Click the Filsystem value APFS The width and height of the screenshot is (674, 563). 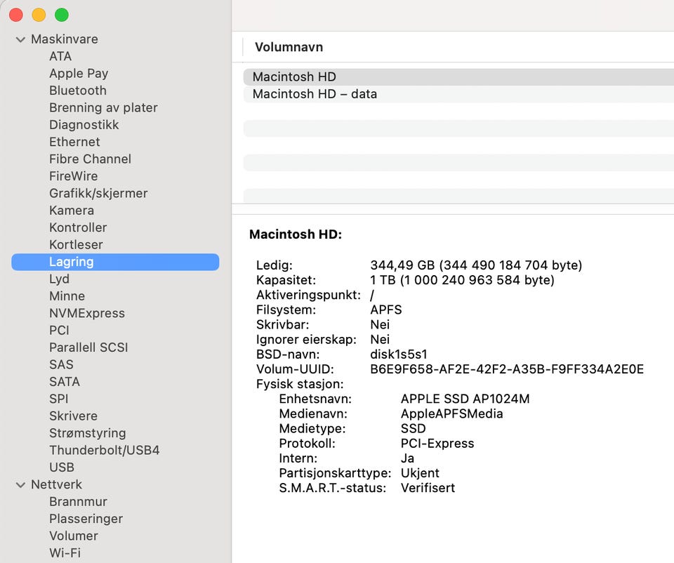386,310
